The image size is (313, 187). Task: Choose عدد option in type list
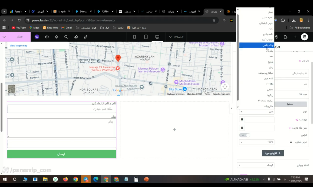coord(257,56)
